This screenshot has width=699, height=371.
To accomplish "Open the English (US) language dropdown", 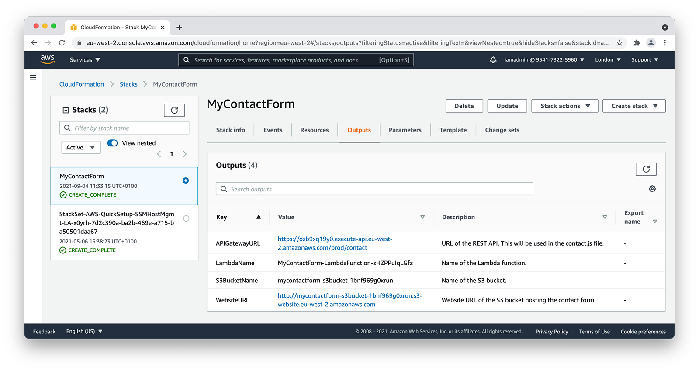I will (84, 331).
